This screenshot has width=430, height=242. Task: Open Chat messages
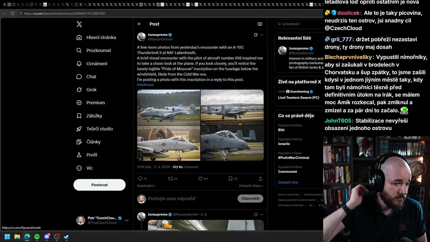click(x=86, y=77)
